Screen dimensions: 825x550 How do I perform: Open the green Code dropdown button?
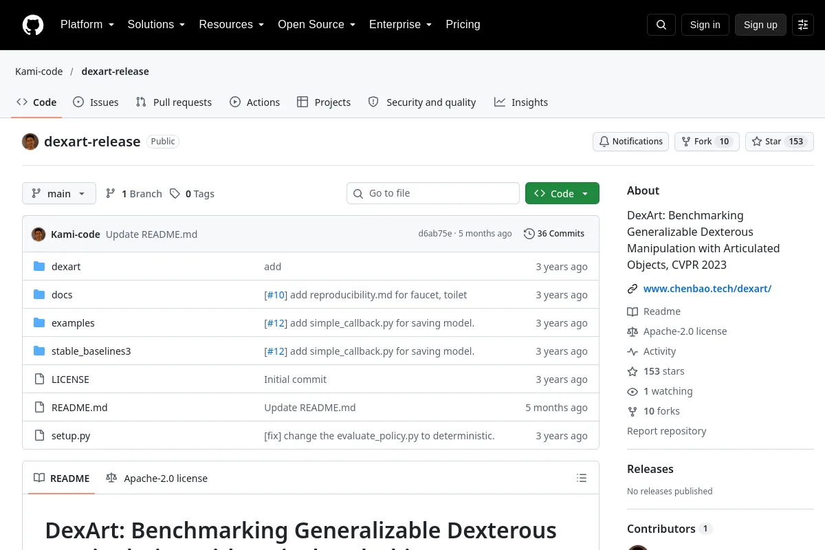pos(562,194)
